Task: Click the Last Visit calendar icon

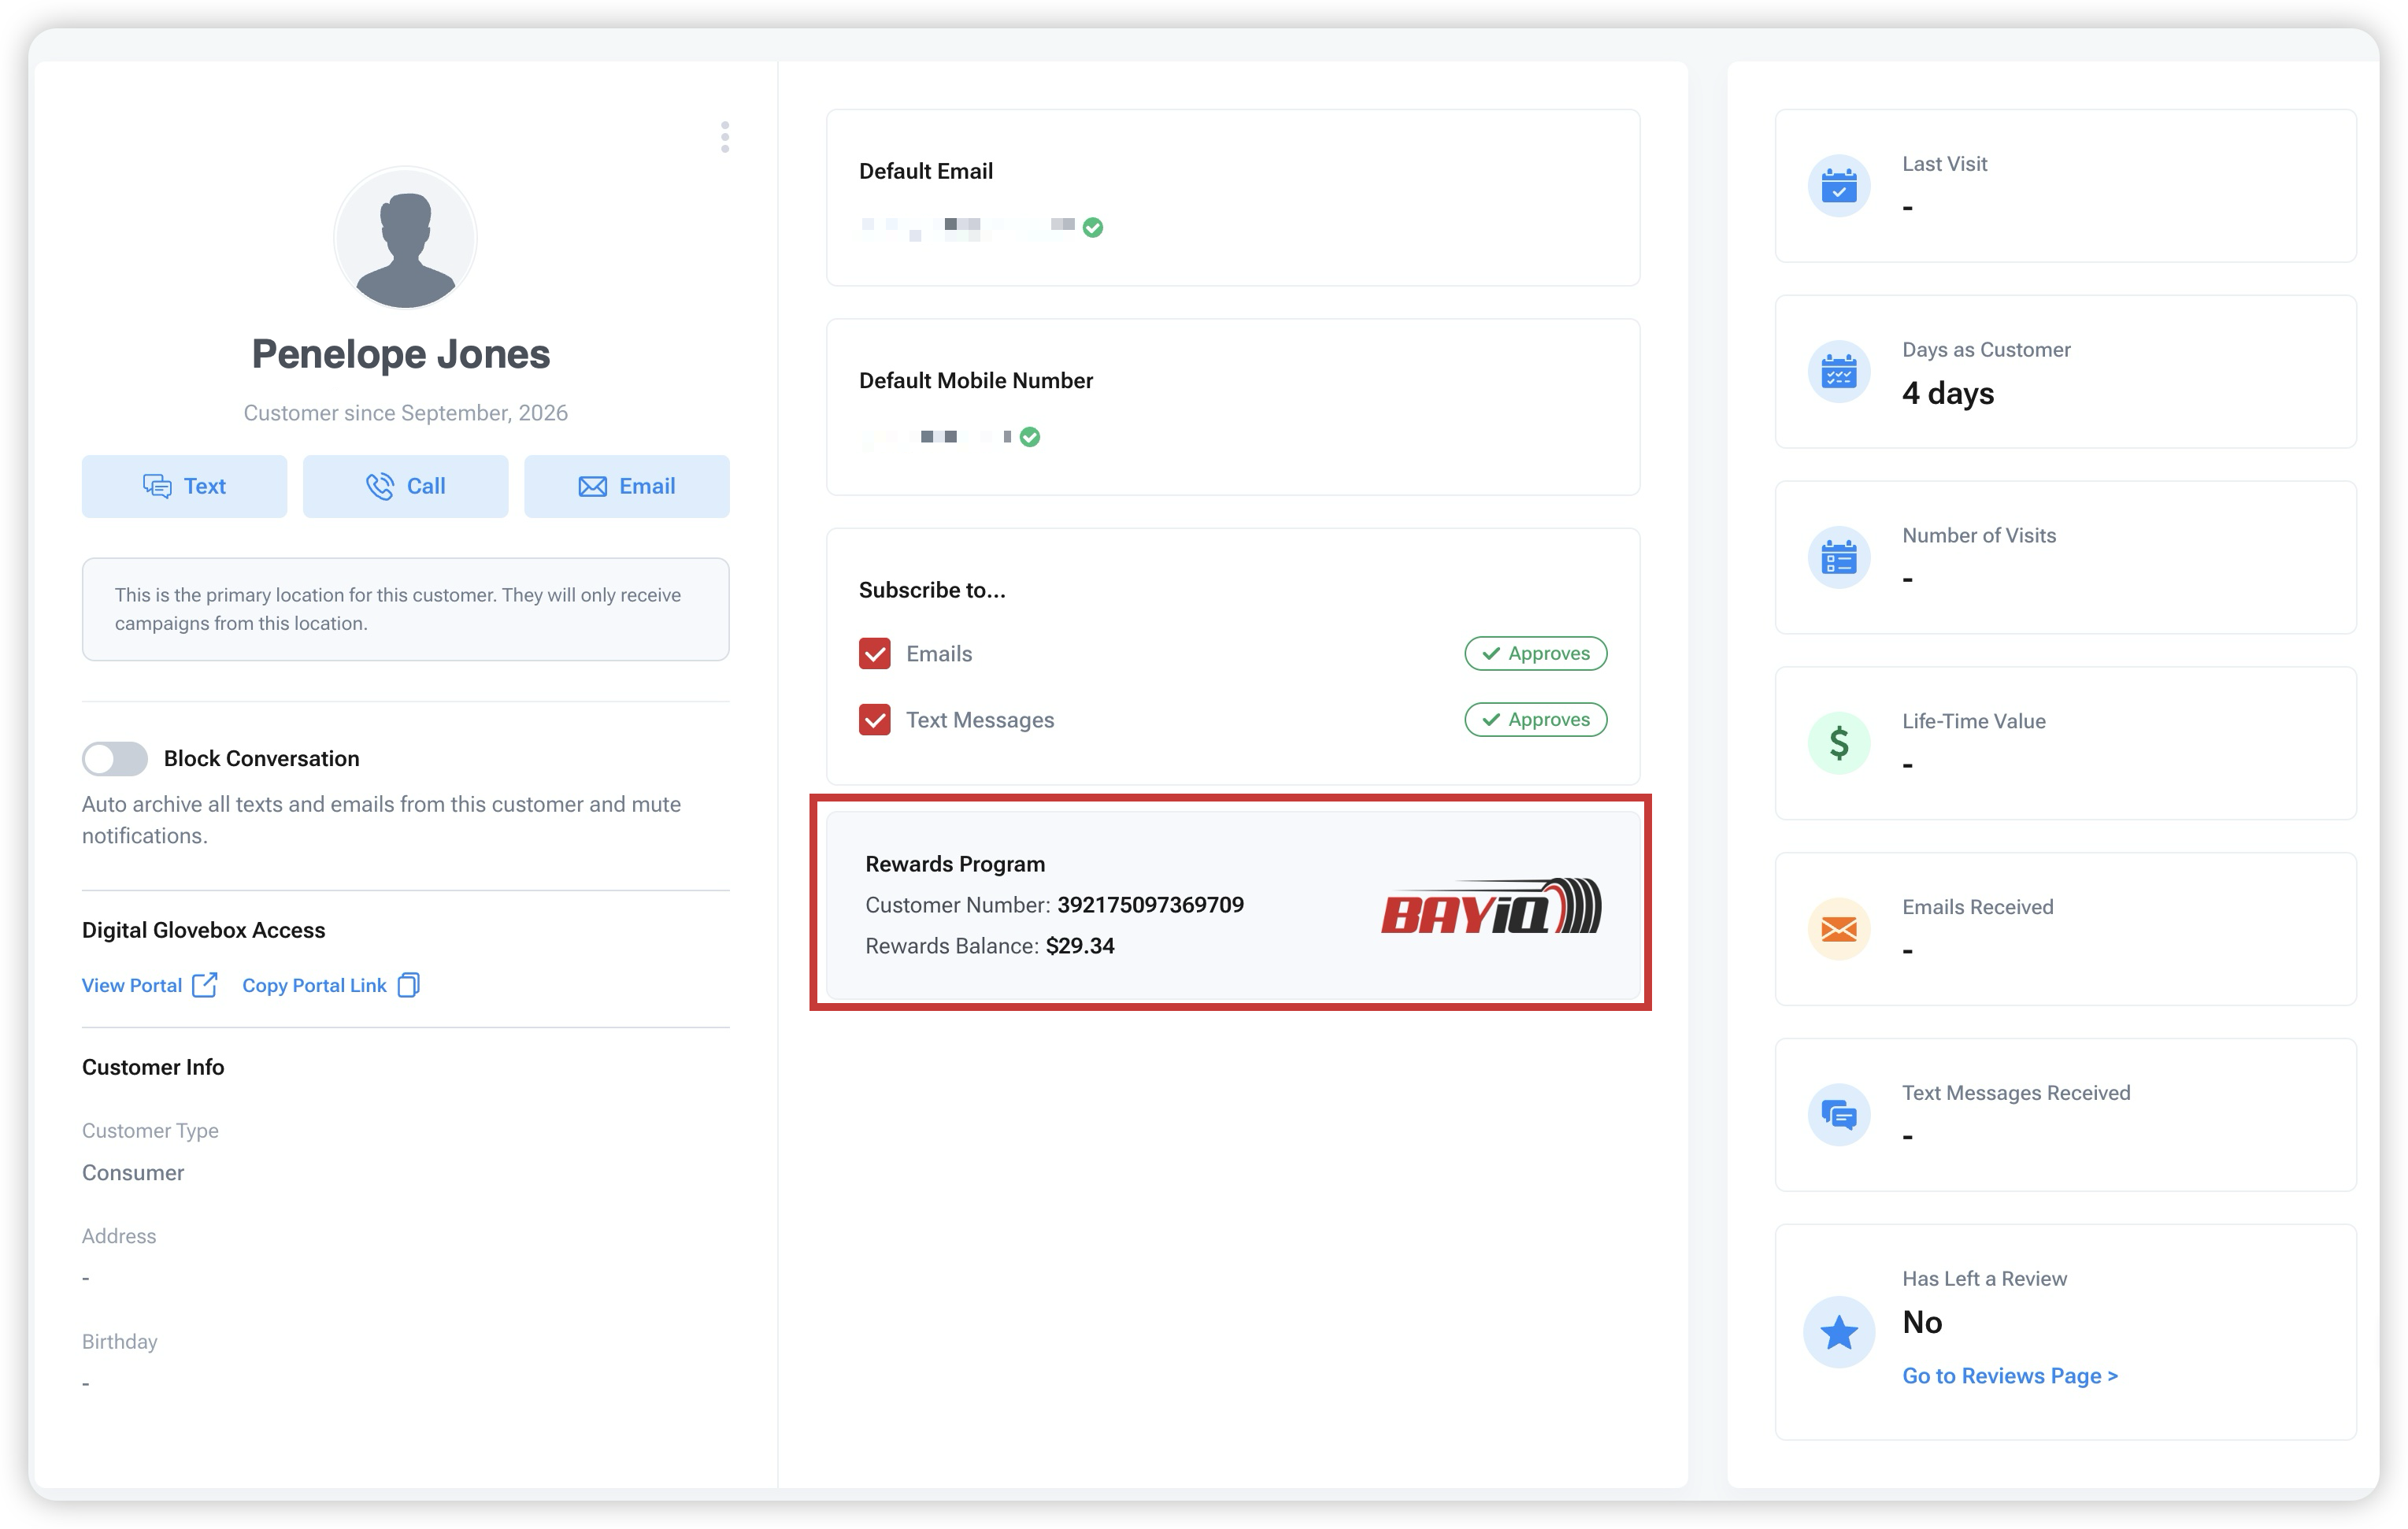Action: point(1838,186)
